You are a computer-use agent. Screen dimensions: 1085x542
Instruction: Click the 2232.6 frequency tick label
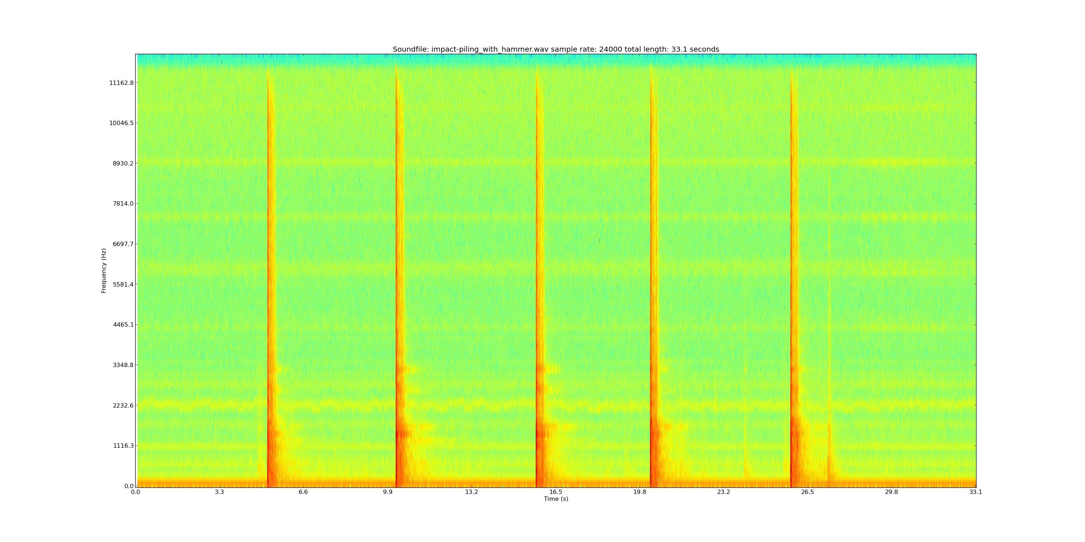[123, 406]
